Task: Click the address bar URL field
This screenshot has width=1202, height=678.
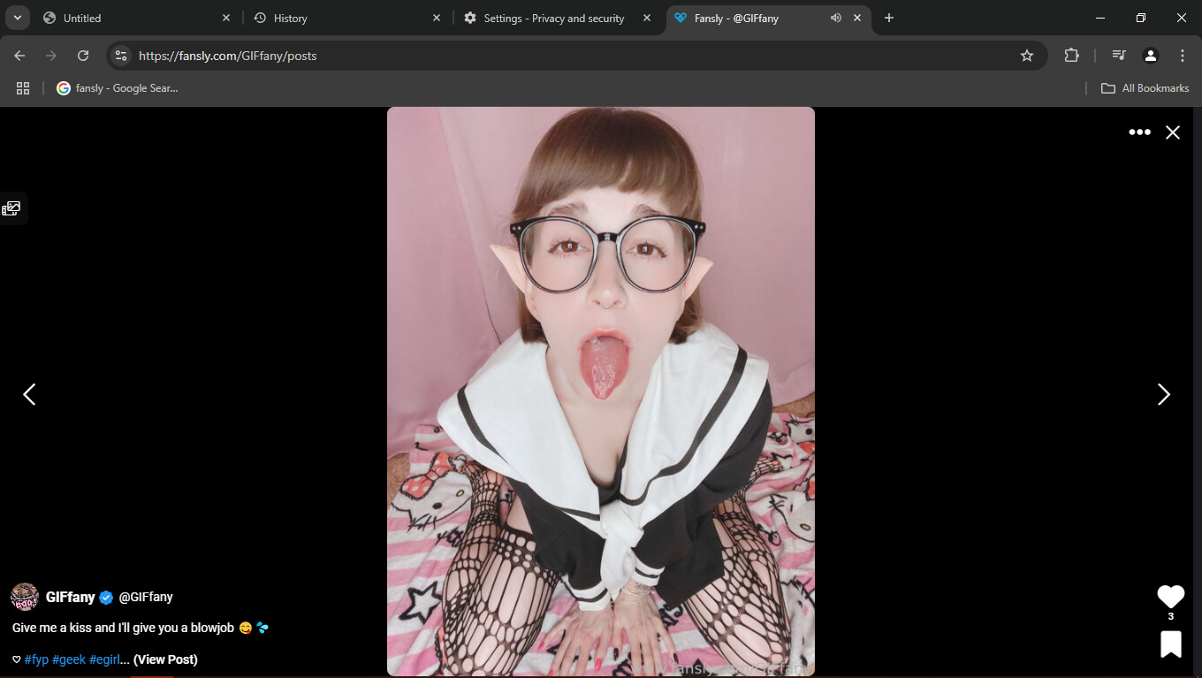Action: (566, 56)
